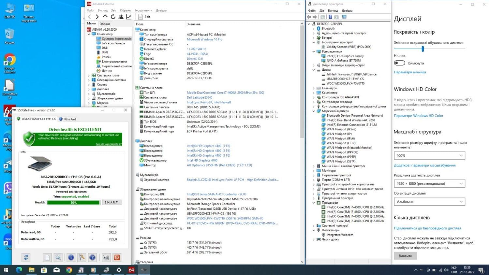Click the AIDA64 refresh toolbar icon
This screenshot has width=489, height=275.
[113, 17]
